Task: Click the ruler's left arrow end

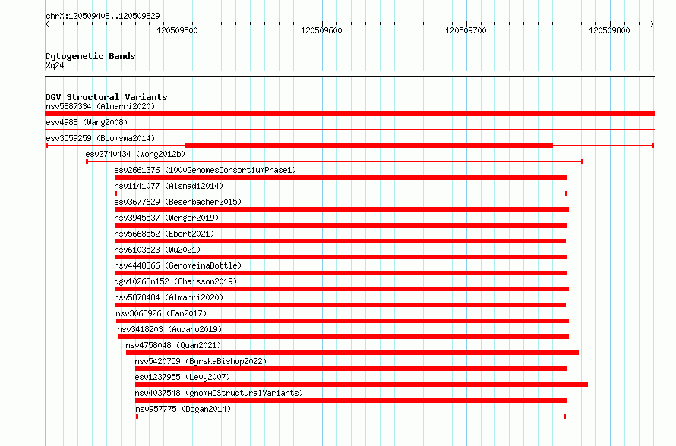Action: point(47,24)
